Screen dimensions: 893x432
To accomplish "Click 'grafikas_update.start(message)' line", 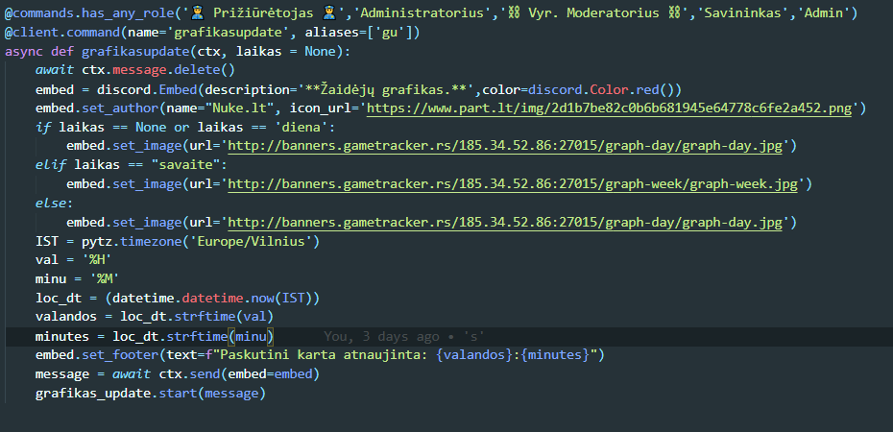I will 151,394.
